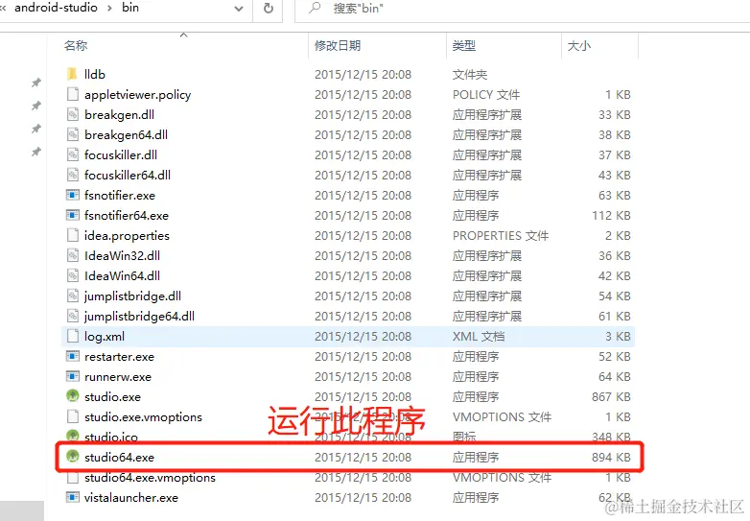
Task: Click the 文件夹 type cell for lldb
Action: [470, 75]
